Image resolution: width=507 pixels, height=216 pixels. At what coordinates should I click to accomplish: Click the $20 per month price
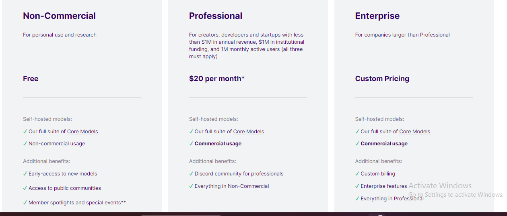(x=217, y=79)
